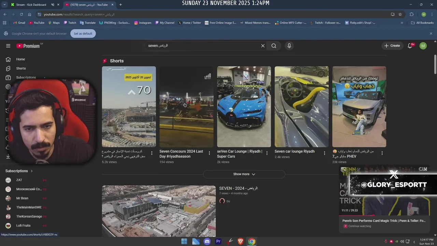
Task: Toggle system volume icon in tray
Action: pyautogui.click(x=402, y=242)
